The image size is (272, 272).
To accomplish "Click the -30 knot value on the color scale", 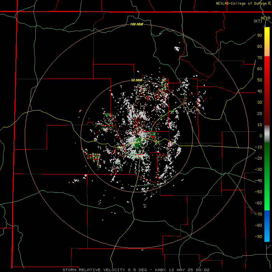I will click(x=258, y=170).
